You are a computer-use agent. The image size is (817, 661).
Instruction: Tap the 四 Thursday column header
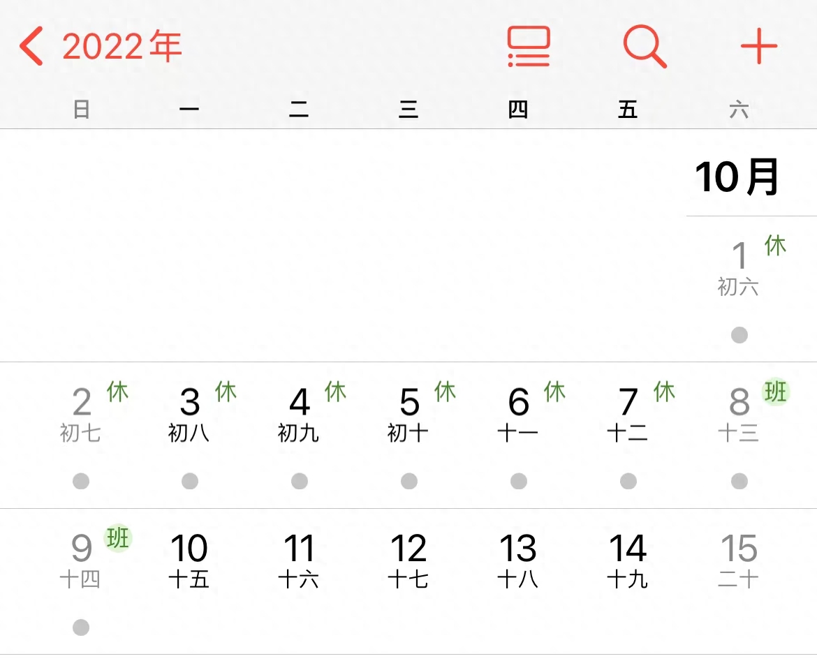click(518, 110)
